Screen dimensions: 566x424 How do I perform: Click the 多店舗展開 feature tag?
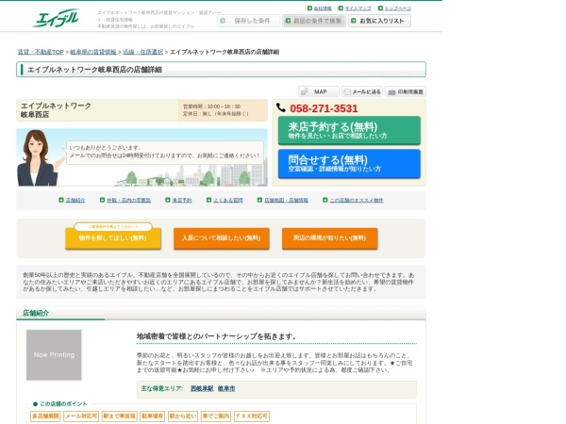(45, 416)
